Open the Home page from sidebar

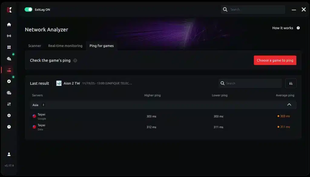(x=9, y=25)
